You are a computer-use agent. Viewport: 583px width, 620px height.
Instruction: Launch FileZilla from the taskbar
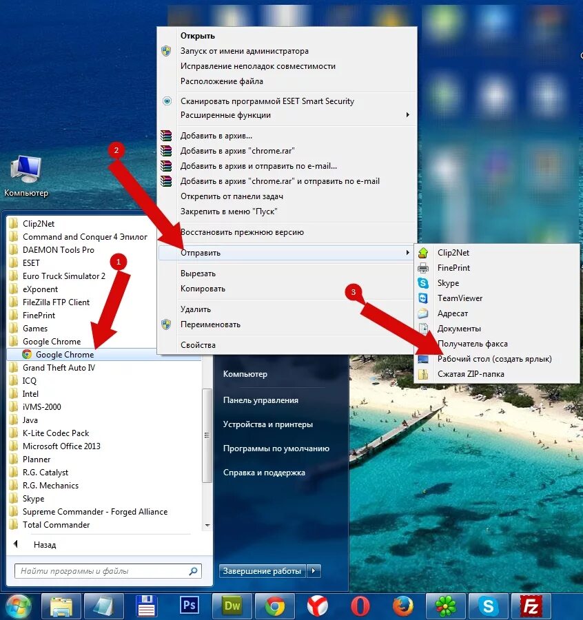531,606
